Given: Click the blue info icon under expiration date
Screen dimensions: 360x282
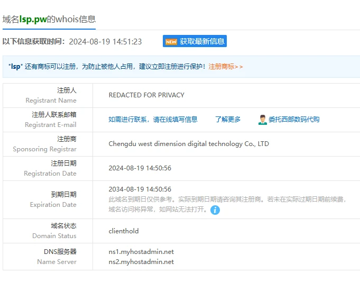Looking at the screenshot, I should point(215,210).
